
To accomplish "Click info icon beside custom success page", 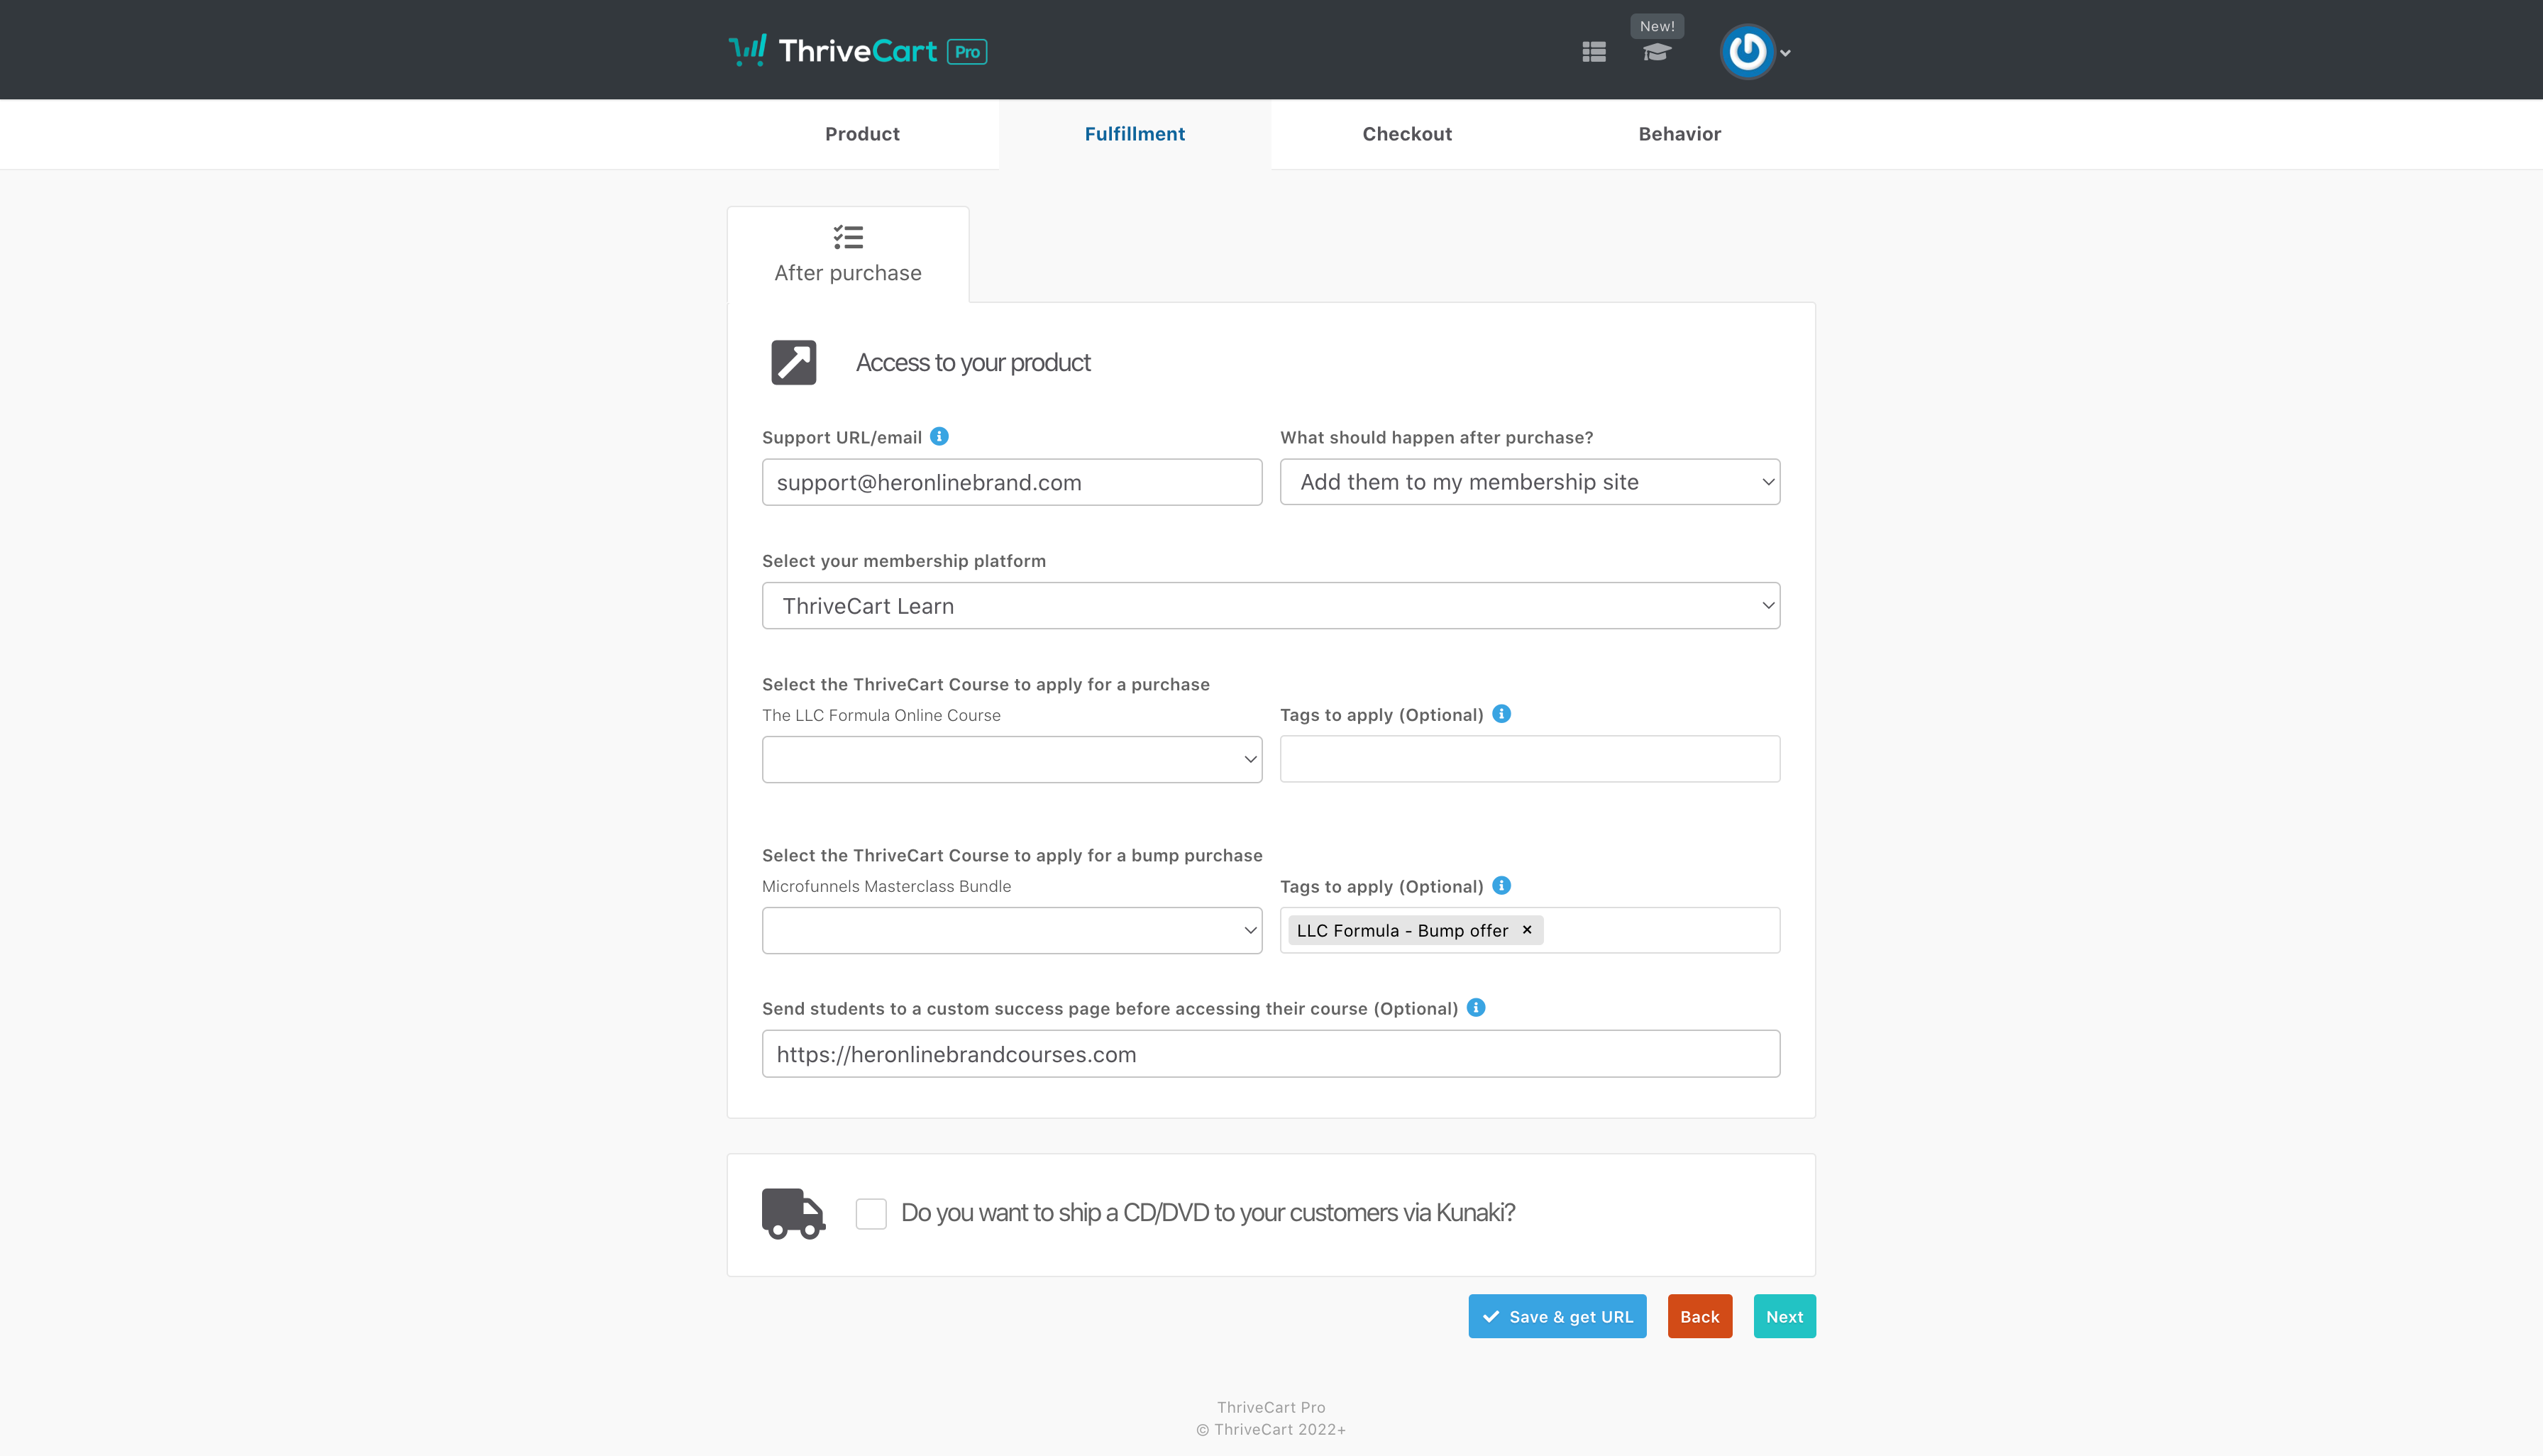I will (x=1476, y=1008).
